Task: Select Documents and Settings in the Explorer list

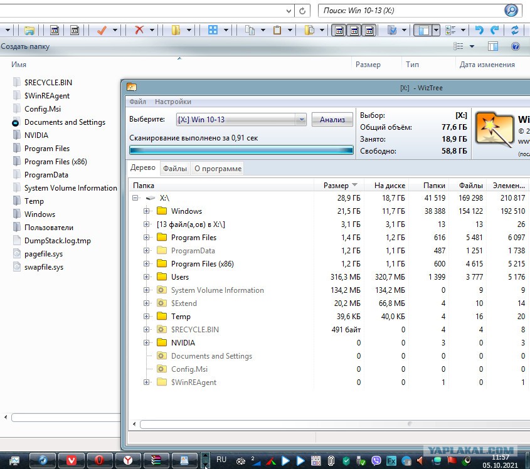Action: pyautogui.click(x=65, y=122)
